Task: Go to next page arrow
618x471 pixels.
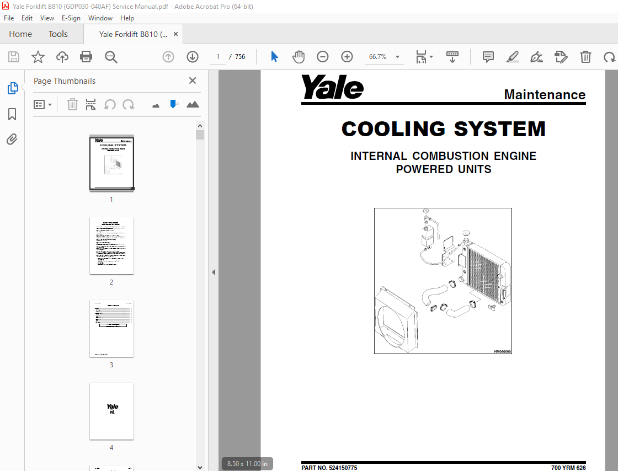Action: (193, 57)
